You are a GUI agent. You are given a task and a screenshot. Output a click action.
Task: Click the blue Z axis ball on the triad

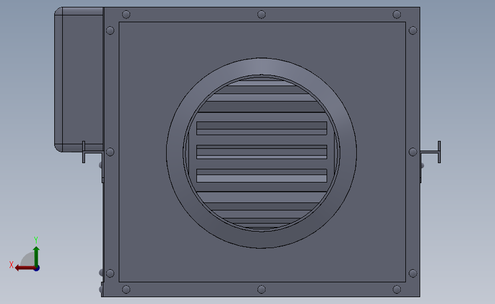coord(37,269)
